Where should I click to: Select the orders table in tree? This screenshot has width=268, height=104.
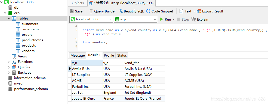pyautogui.click(x=27, y=35)
